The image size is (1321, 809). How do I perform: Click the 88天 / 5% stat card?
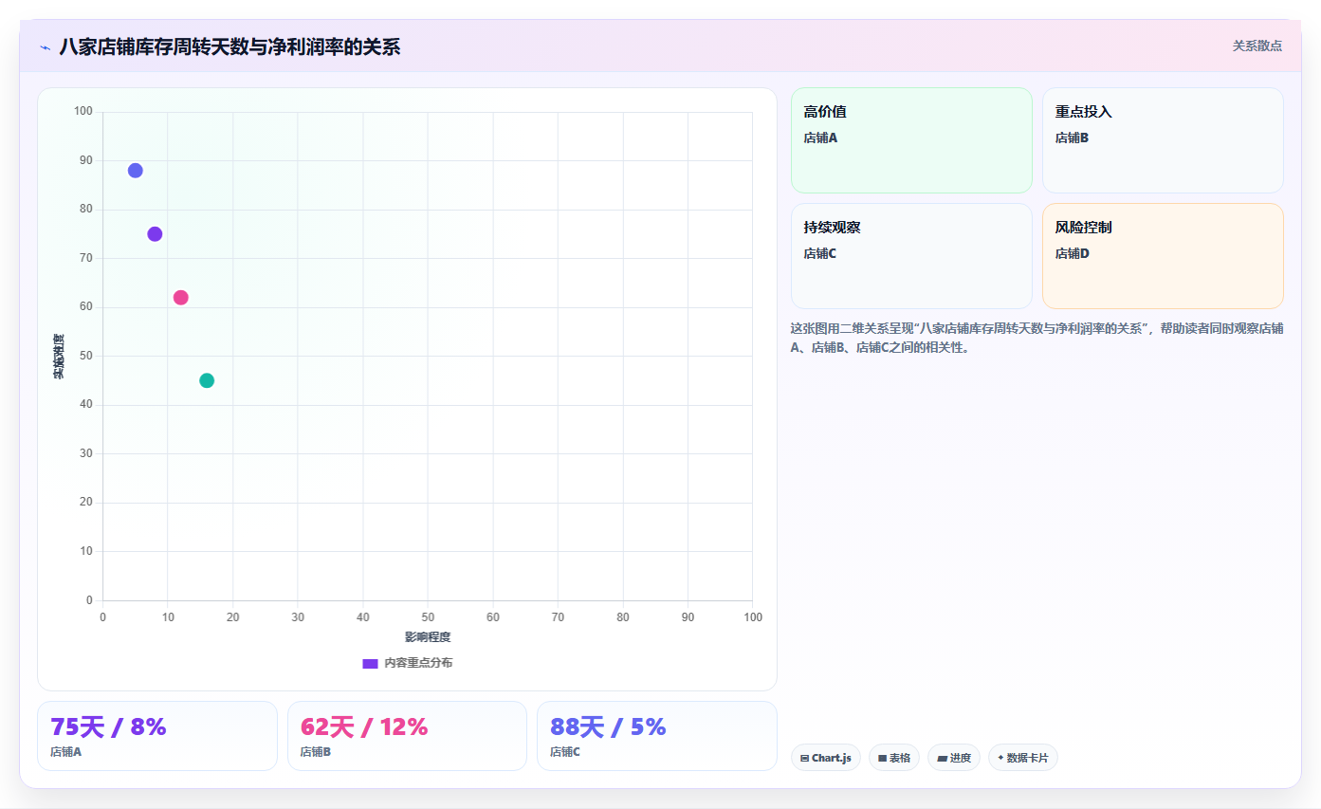[657, 736]
